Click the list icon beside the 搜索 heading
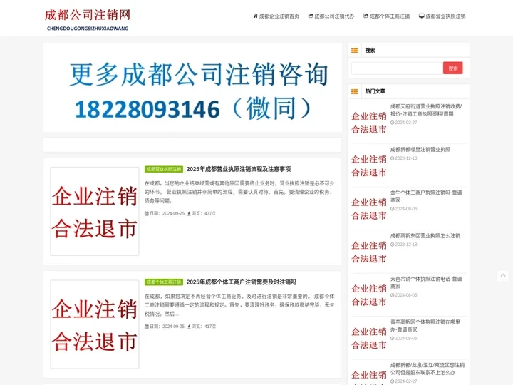 pos(354,51)
